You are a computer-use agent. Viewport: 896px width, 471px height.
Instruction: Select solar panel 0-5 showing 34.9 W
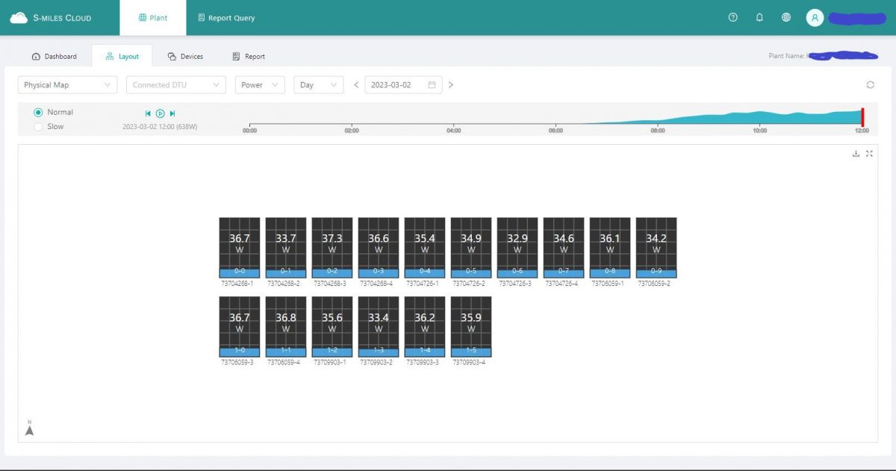coord(471,248)
